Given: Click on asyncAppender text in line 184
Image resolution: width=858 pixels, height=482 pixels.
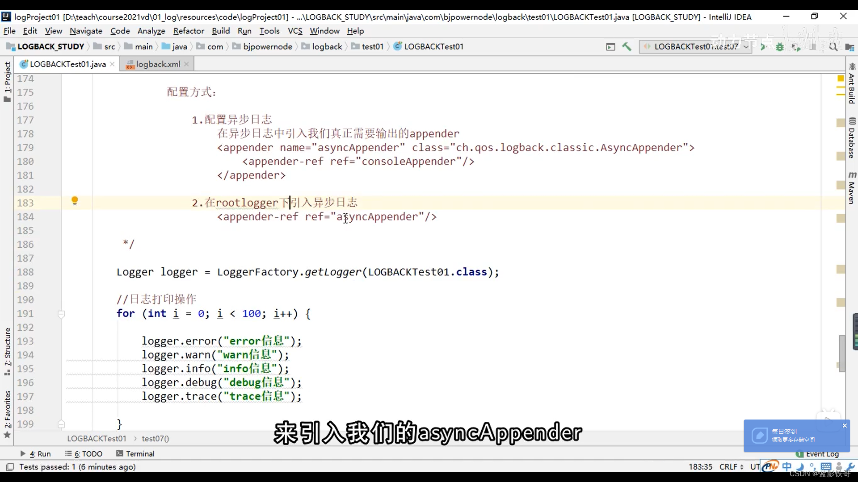Looking at the screenshot, I should coord(377,217).
